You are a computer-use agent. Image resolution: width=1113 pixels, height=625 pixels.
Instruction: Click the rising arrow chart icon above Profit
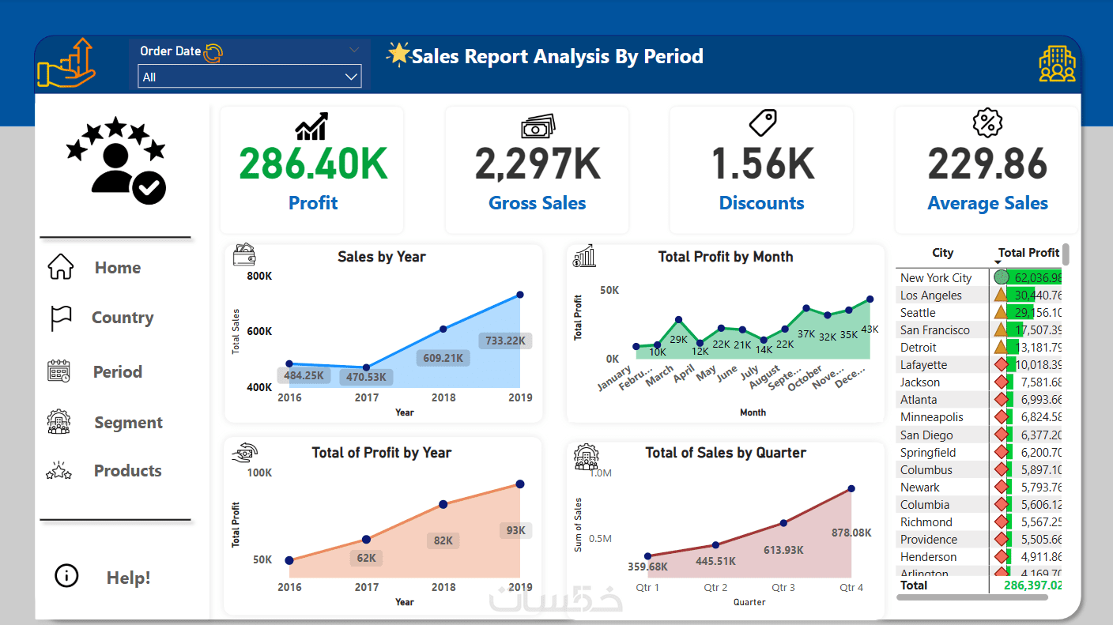311,126
